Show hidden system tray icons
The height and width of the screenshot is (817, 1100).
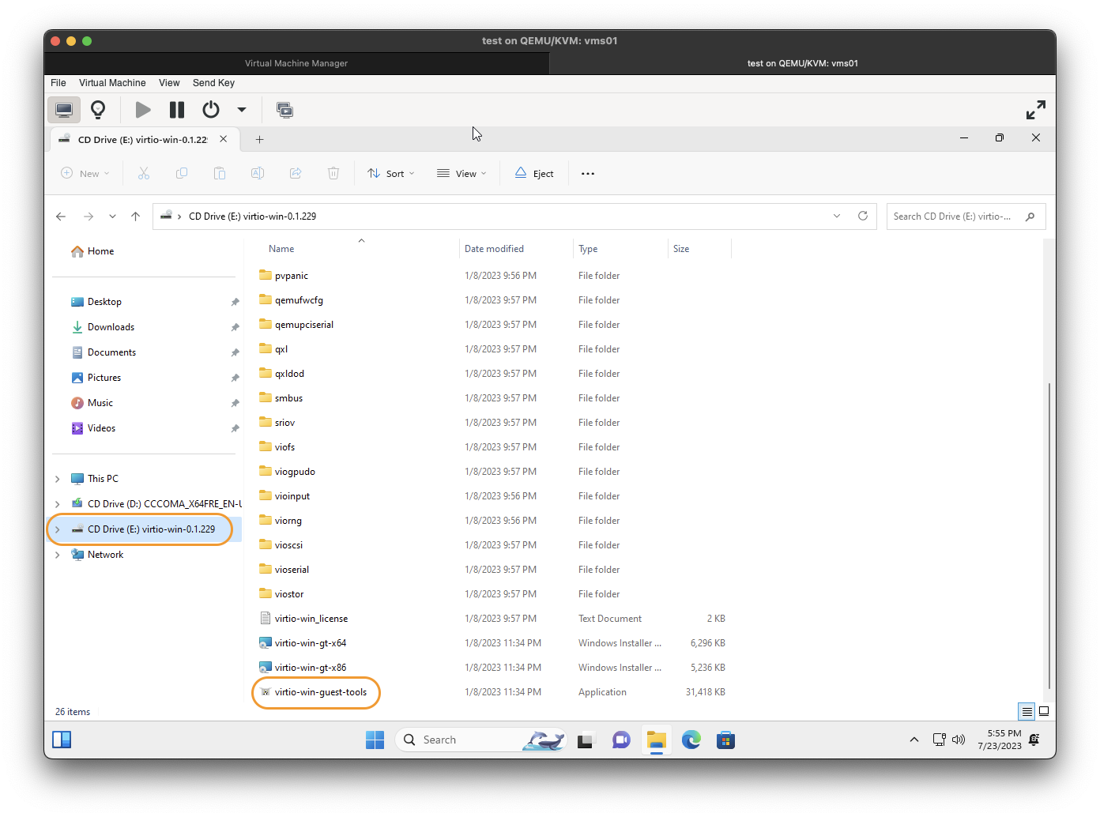pyautogui.click(x=914, y=740)
